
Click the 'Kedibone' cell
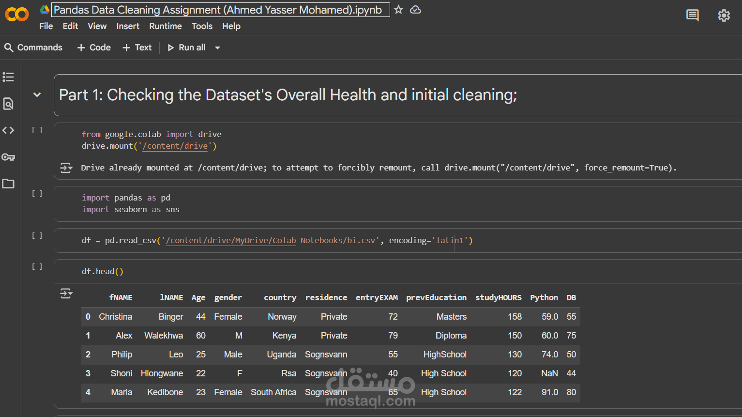pos(165,392)
